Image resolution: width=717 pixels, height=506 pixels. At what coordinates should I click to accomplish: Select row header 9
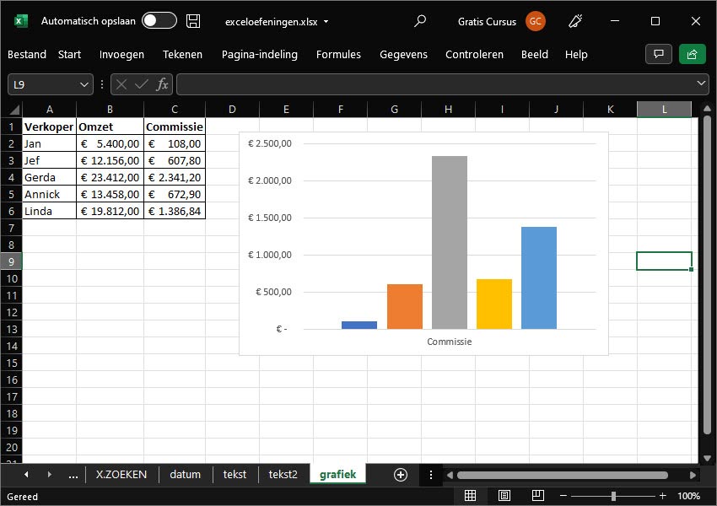(x=11, y=262)
